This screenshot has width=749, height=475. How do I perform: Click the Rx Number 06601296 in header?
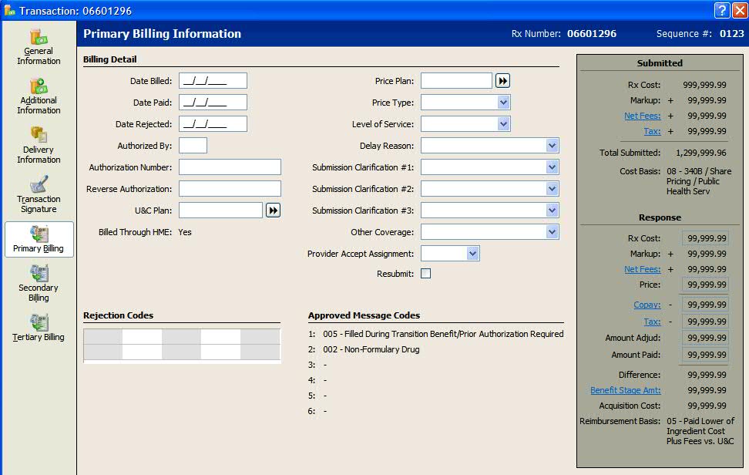[x=591, y=33]
